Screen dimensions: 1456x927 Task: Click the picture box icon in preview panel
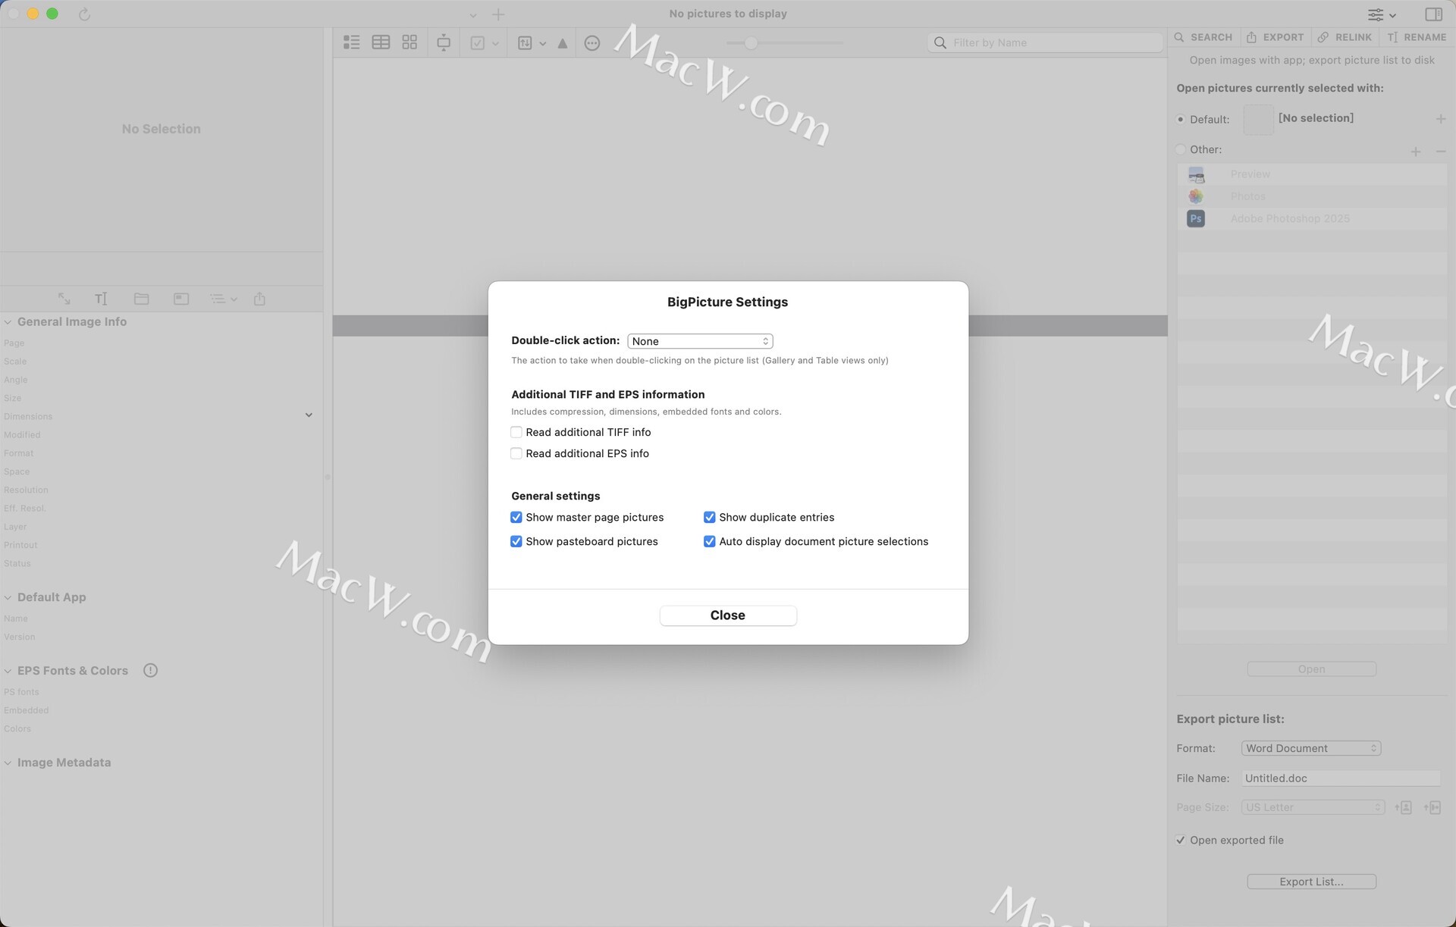181,299
